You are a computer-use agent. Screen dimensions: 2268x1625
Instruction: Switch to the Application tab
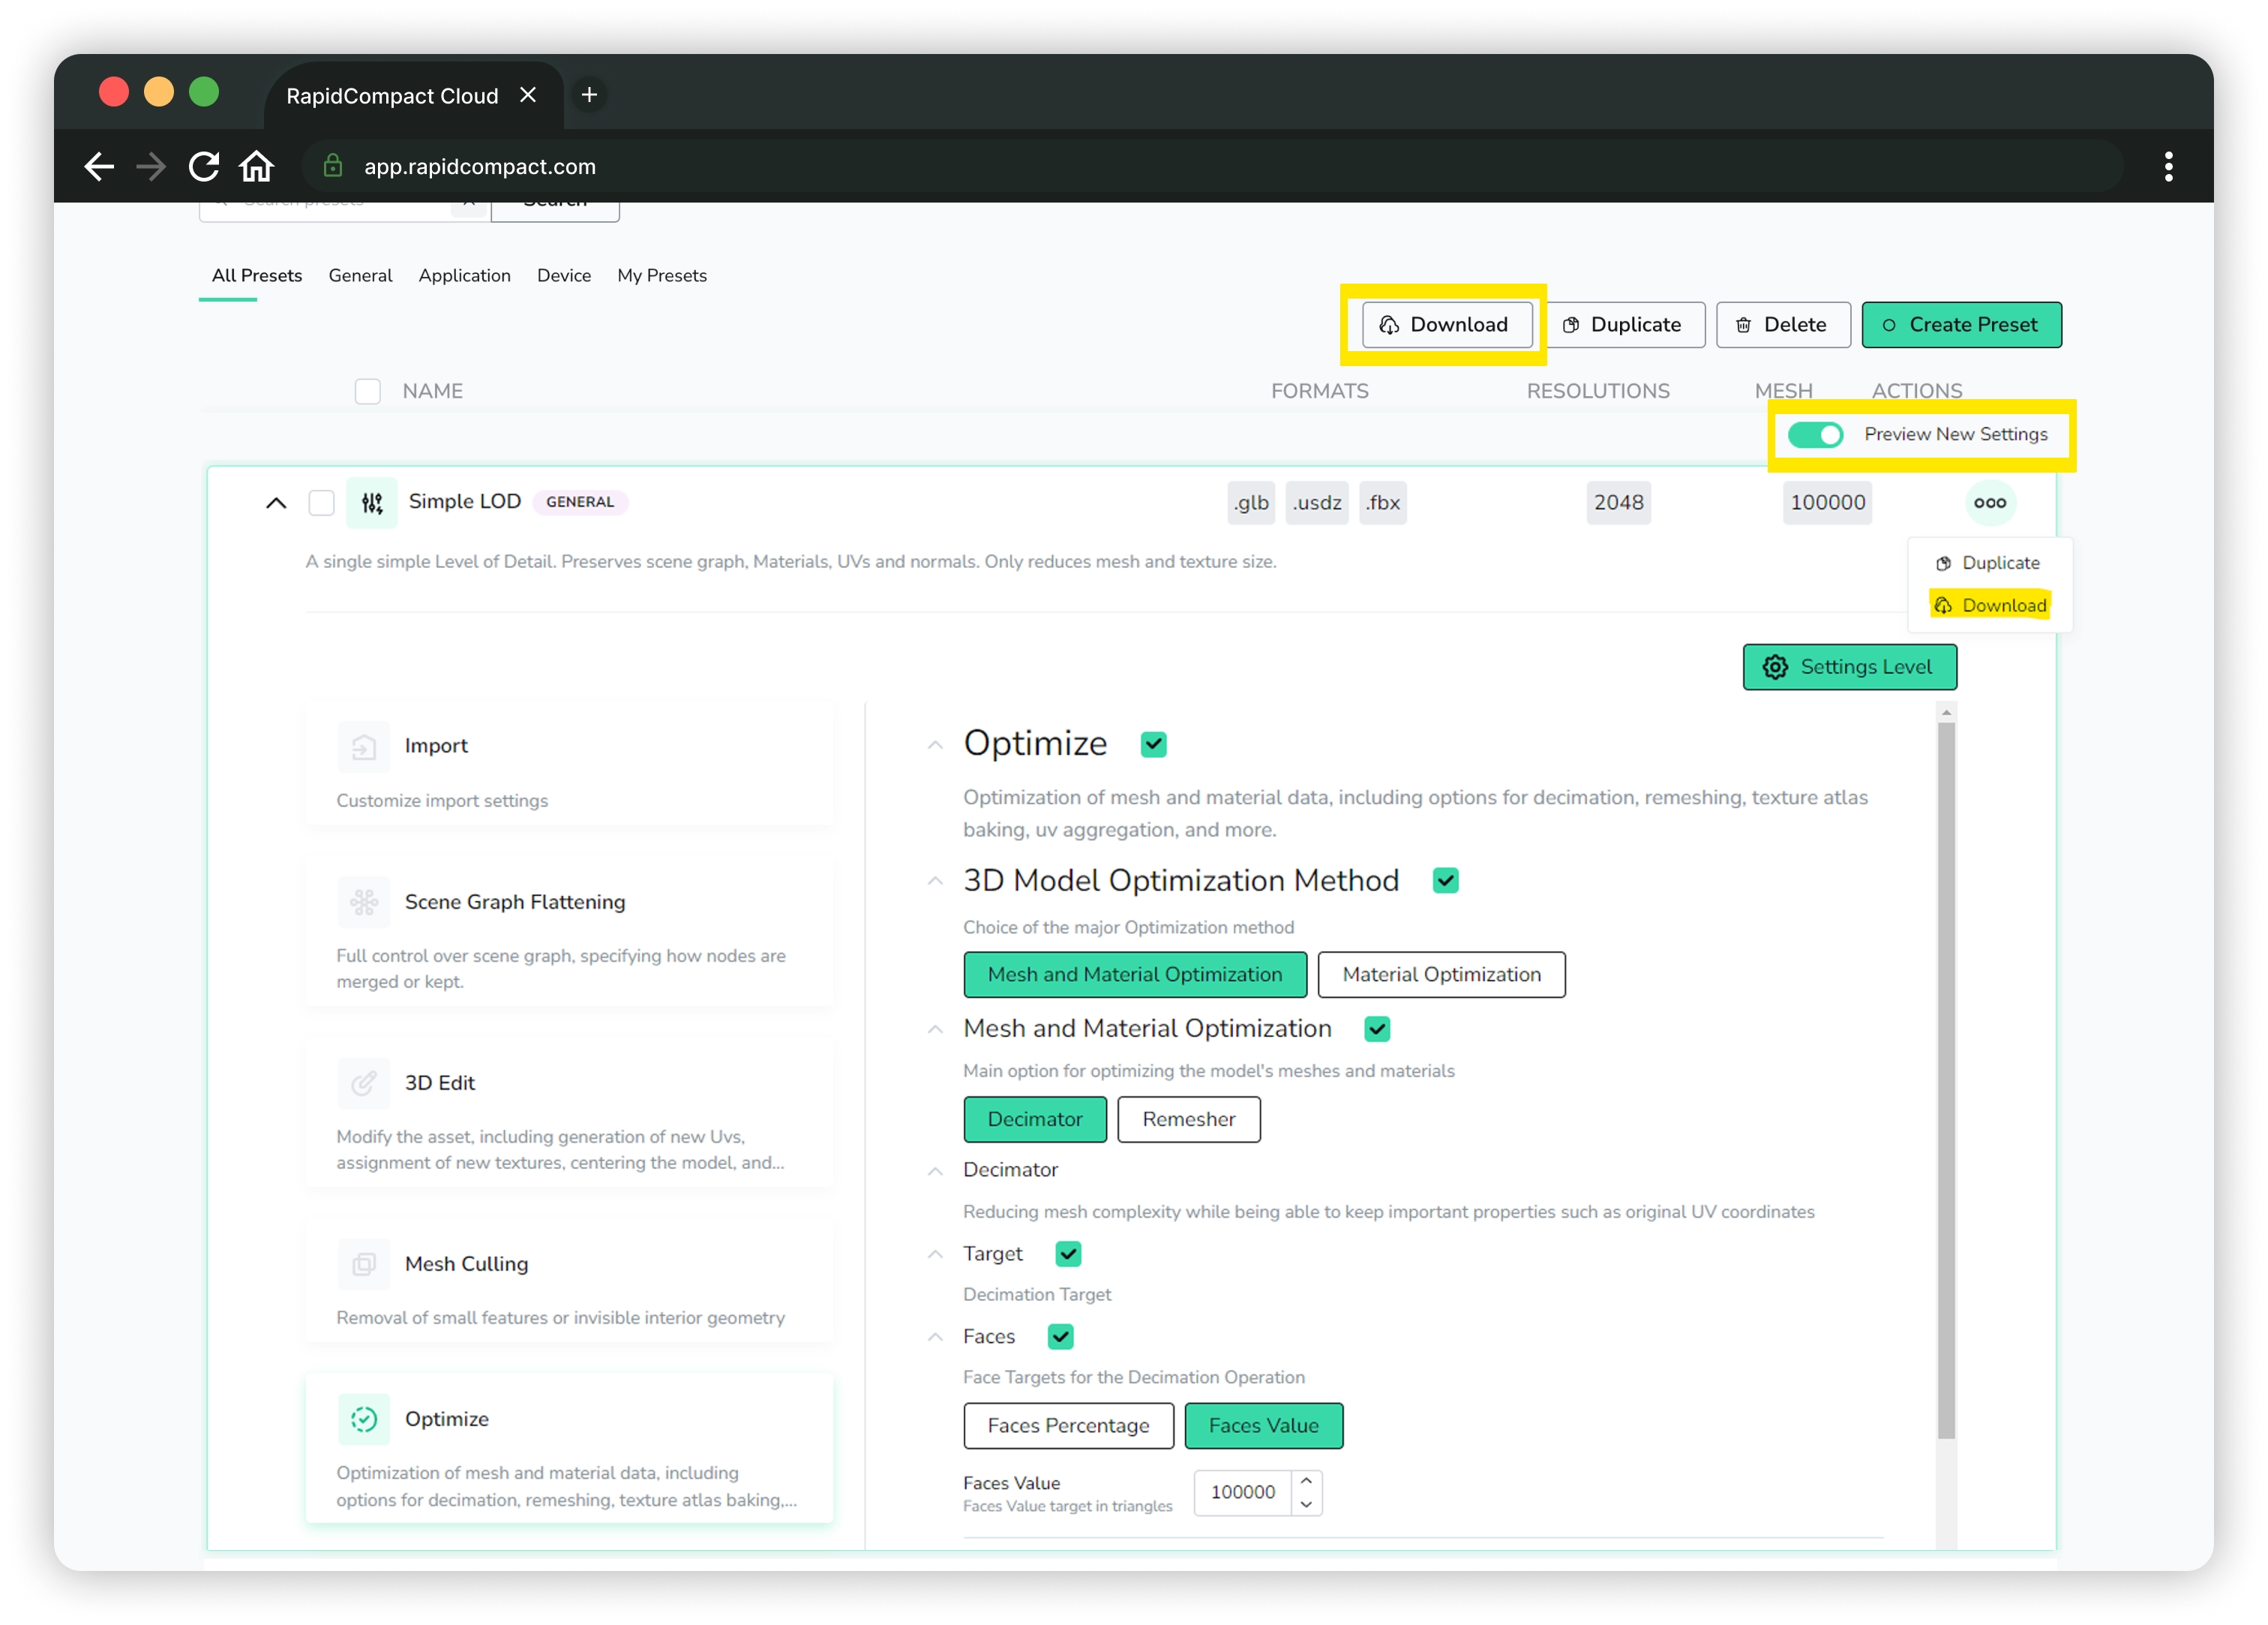click(x=464, y=276)
